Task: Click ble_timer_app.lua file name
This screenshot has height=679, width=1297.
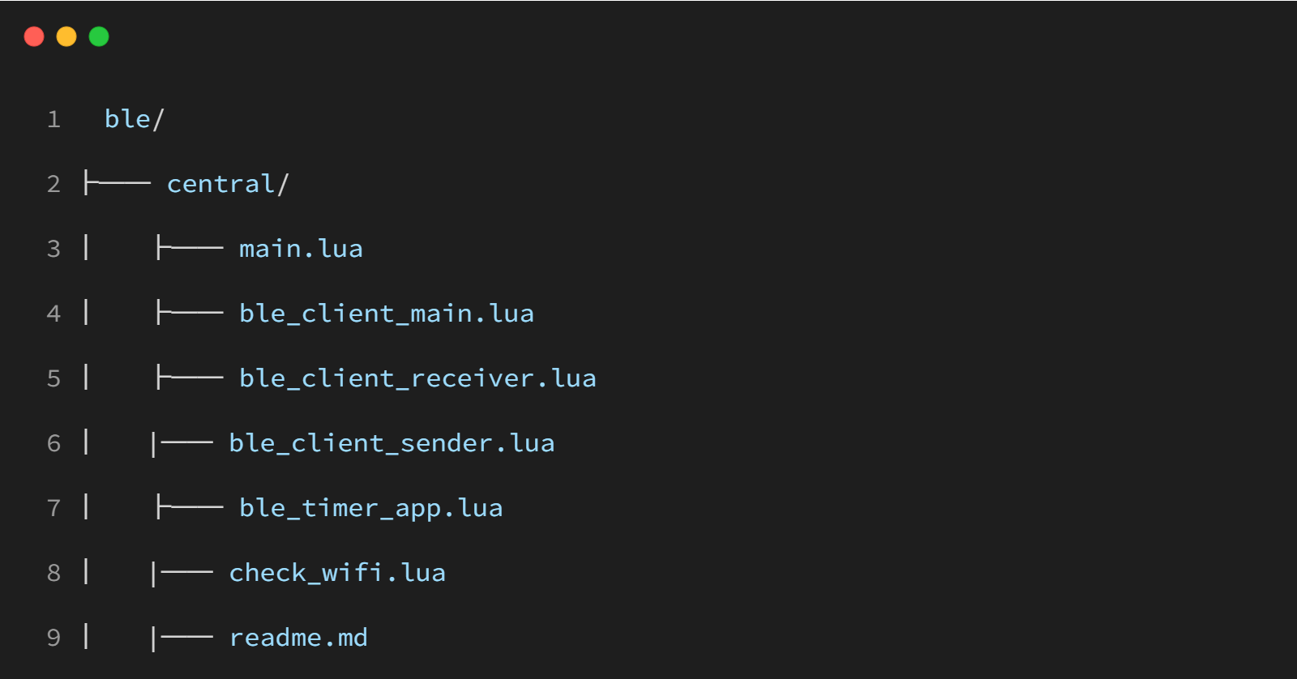Action: (x=371, y=508)
